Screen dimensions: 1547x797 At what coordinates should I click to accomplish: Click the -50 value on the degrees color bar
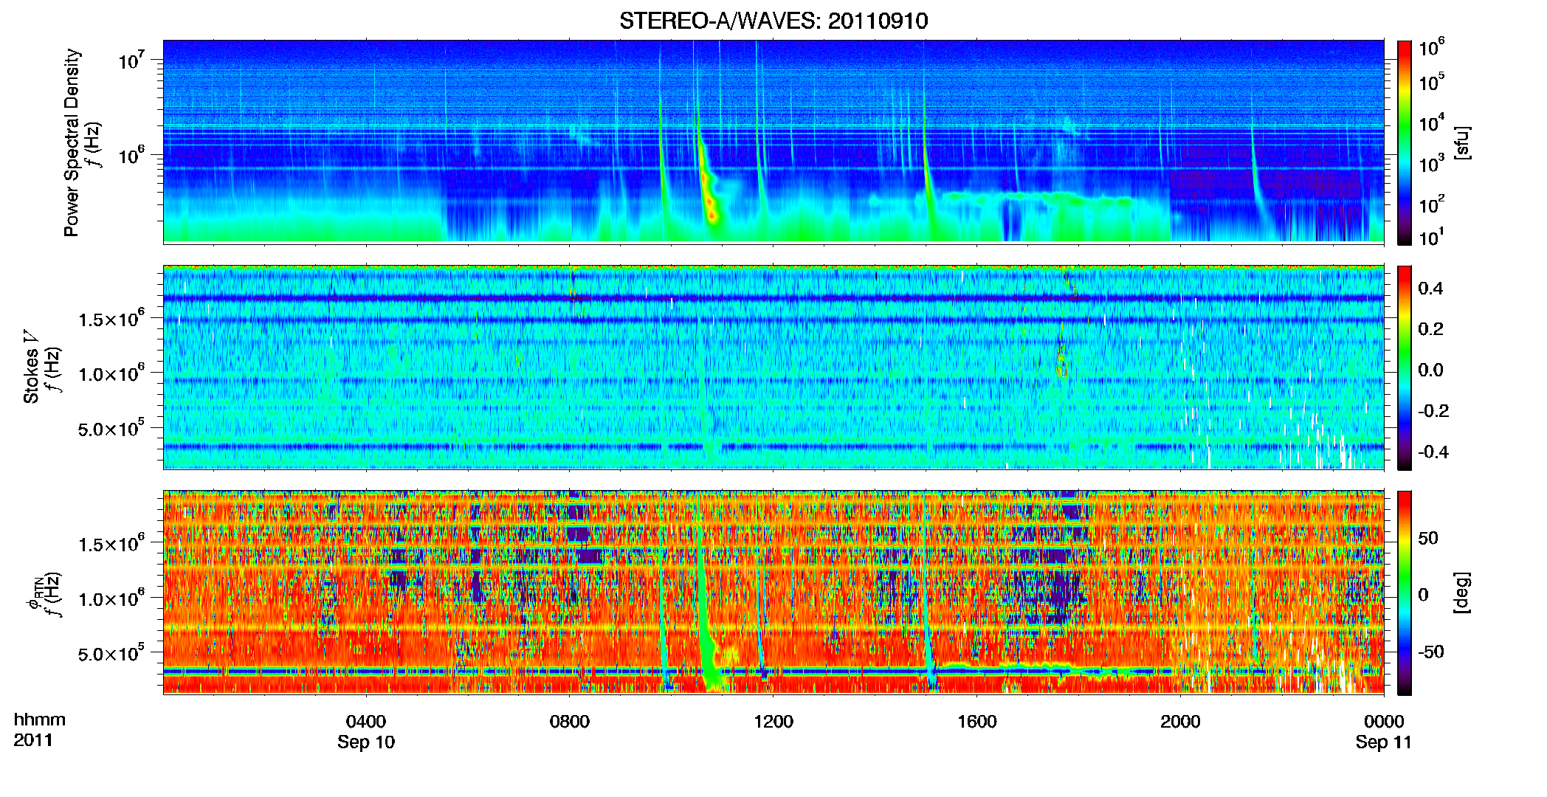(x=1432, y=652)
